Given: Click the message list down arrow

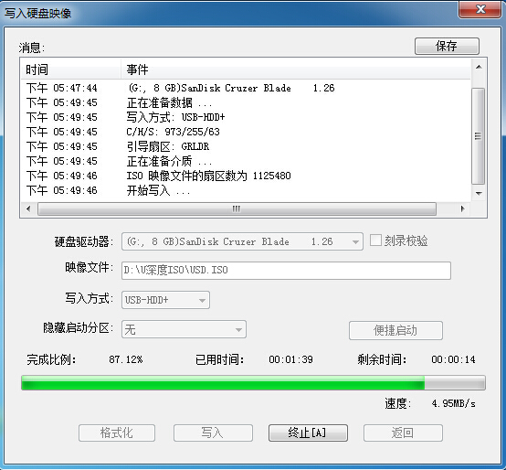Looking at the screenshot, I should [x=479, y=193].
